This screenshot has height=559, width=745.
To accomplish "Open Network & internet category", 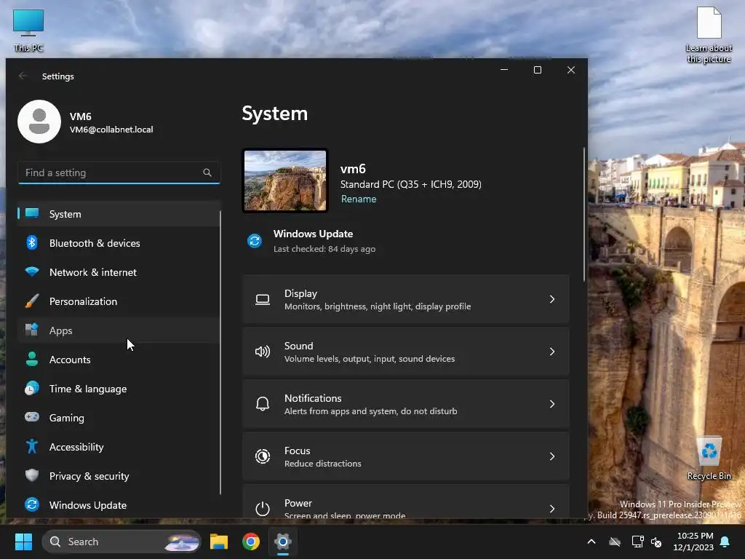I will [119, 272].
